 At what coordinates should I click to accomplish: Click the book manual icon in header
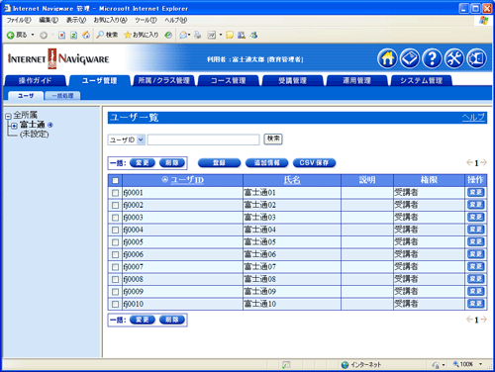tap(410, 58)
